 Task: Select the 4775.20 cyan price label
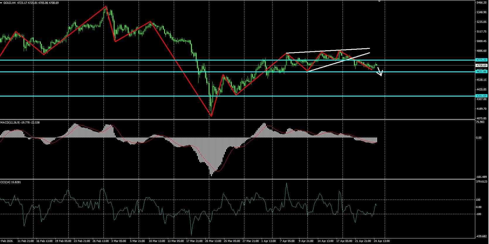(x=481, y=60)
